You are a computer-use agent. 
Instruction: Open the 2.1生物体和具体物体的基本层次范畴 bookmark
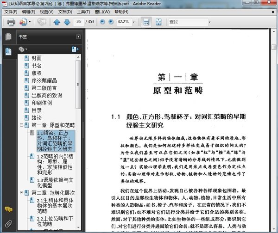pyautogui.click(x=55, y=206)
